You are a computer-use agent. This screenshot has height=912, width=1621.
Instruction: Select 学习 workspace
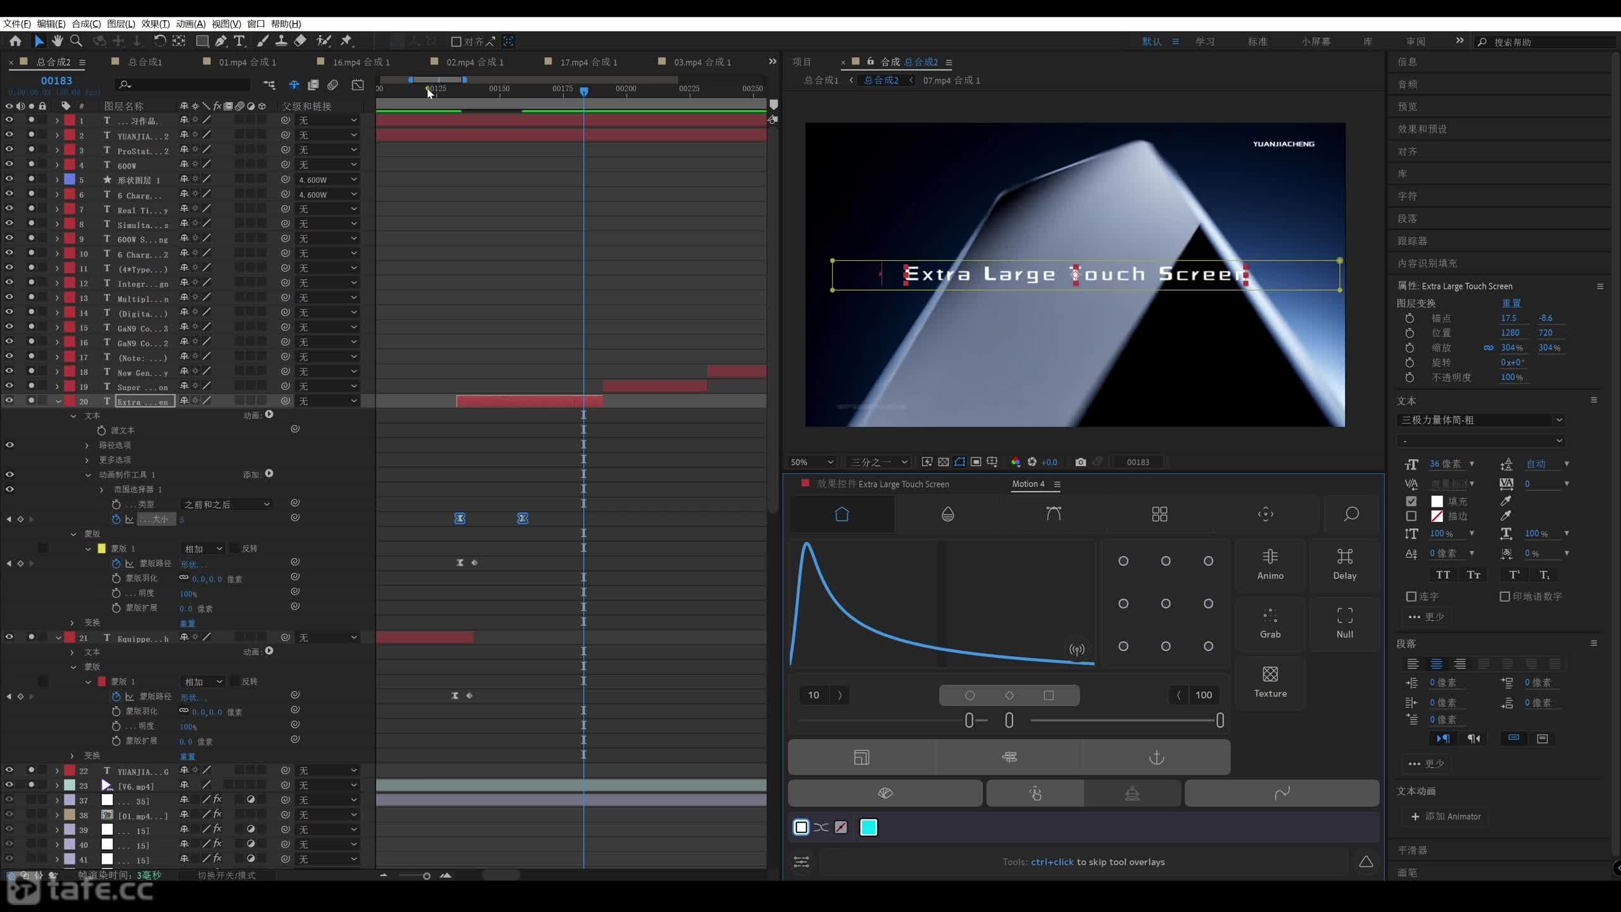coord(1204,42)
